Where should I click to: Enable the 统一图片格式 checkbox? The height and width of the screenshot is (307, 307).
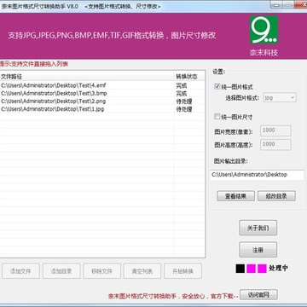[217, 87]
